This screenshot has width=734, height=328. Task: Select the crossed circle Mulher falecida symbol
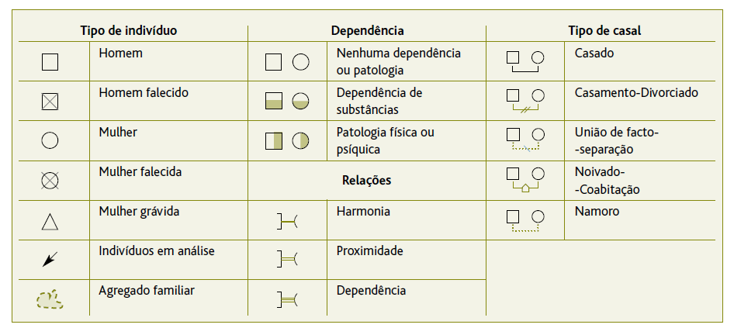point(50,181)
